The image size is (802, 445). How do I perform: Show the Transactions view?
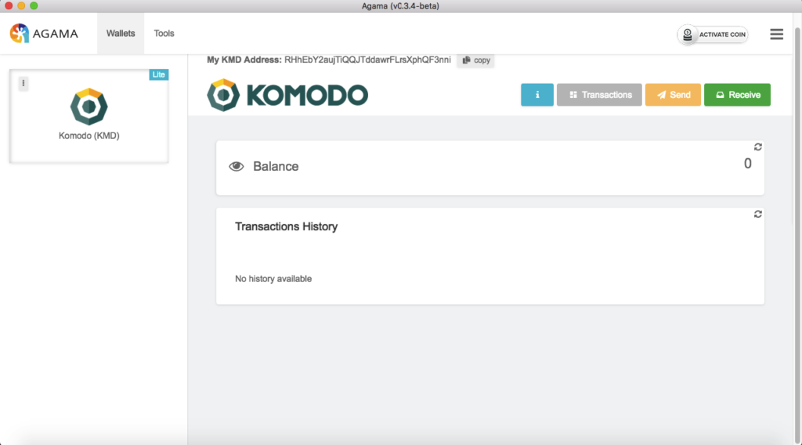[599, 95]
